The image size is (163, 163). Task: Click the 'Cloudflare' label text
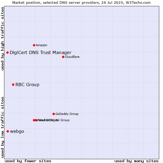click(x=72, y=57)
